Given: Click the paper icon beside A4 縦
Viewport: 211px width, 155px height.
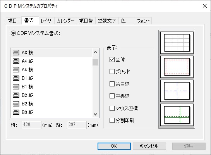Looking at the screenshot, I should point(16,61).
